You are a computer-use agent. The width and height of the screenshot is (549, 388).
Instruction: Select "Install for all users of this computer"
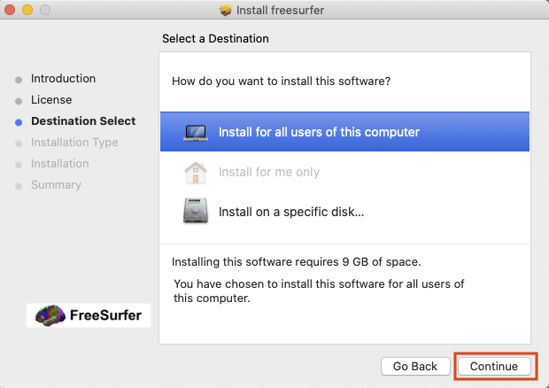319,132
